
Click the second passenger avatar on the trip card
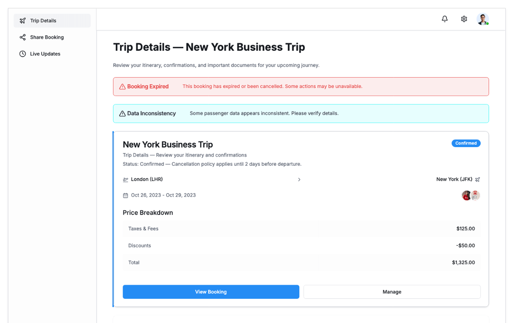point(475,196)
